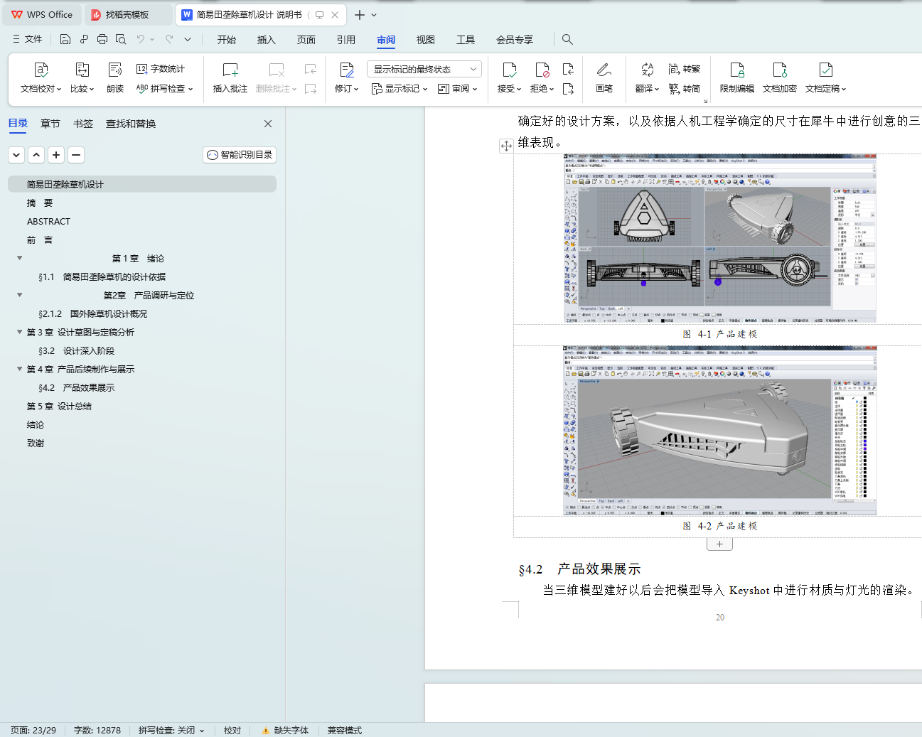Open the 显示标记的最终状态 dropdown

424,69
